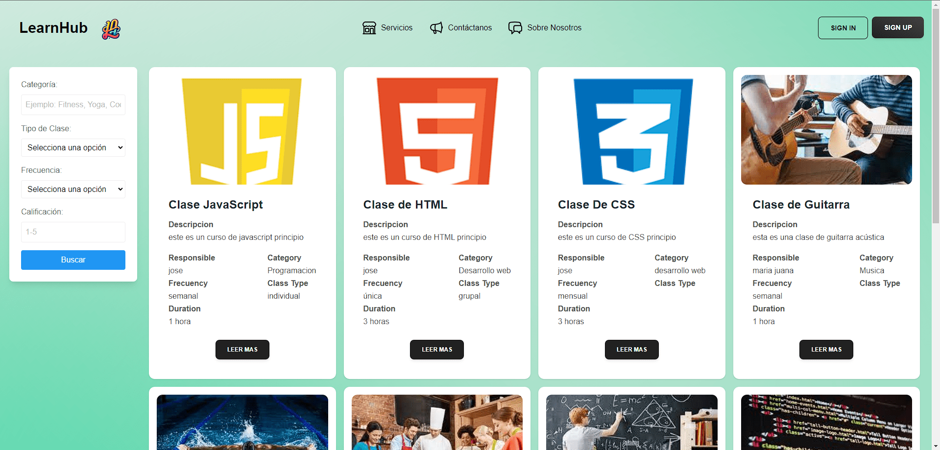
Task: Click the SIGN UP button
Action: [x=897, y=27]
